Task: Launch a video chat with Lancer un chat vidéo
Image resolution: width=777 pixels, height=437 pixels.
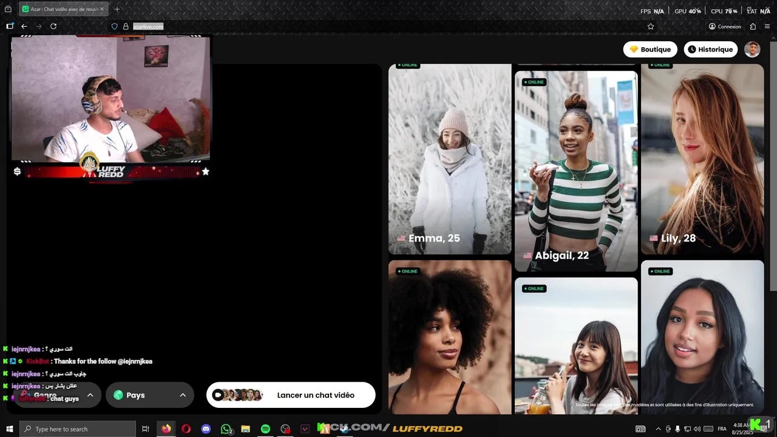Action: pos(291,395)
